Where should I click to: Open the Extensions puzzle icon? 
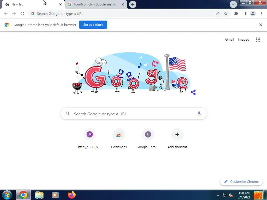click(236, 14)
